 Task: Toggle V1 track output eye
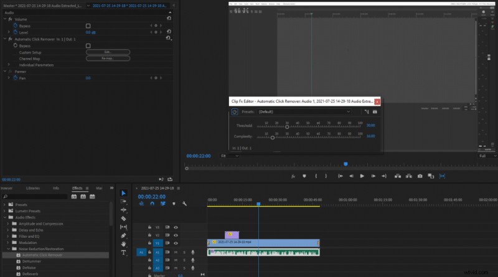[176, 243]
